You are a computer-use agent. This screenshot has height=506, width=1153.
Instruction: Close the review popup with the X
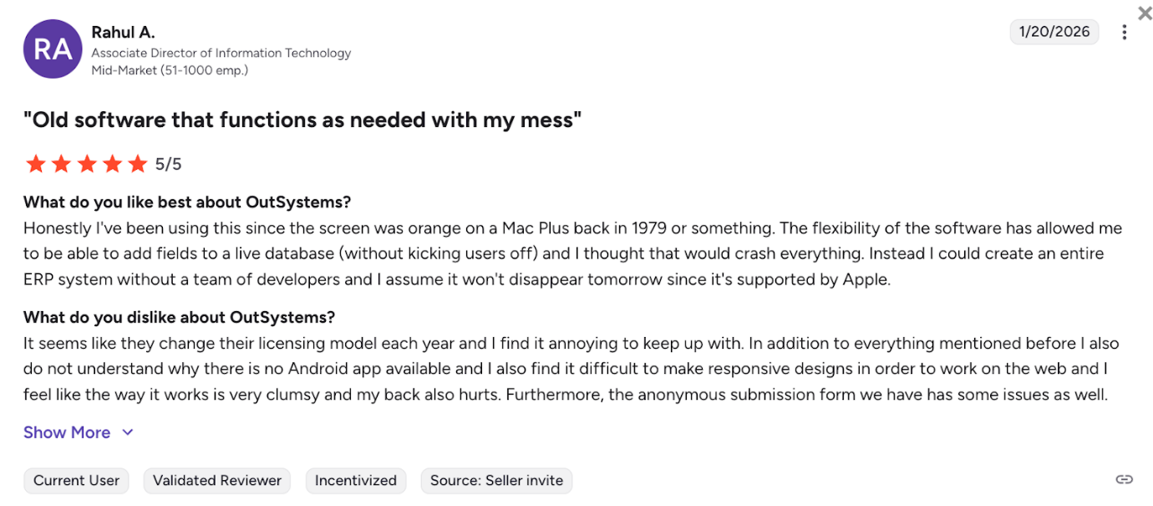(1145, 13)
